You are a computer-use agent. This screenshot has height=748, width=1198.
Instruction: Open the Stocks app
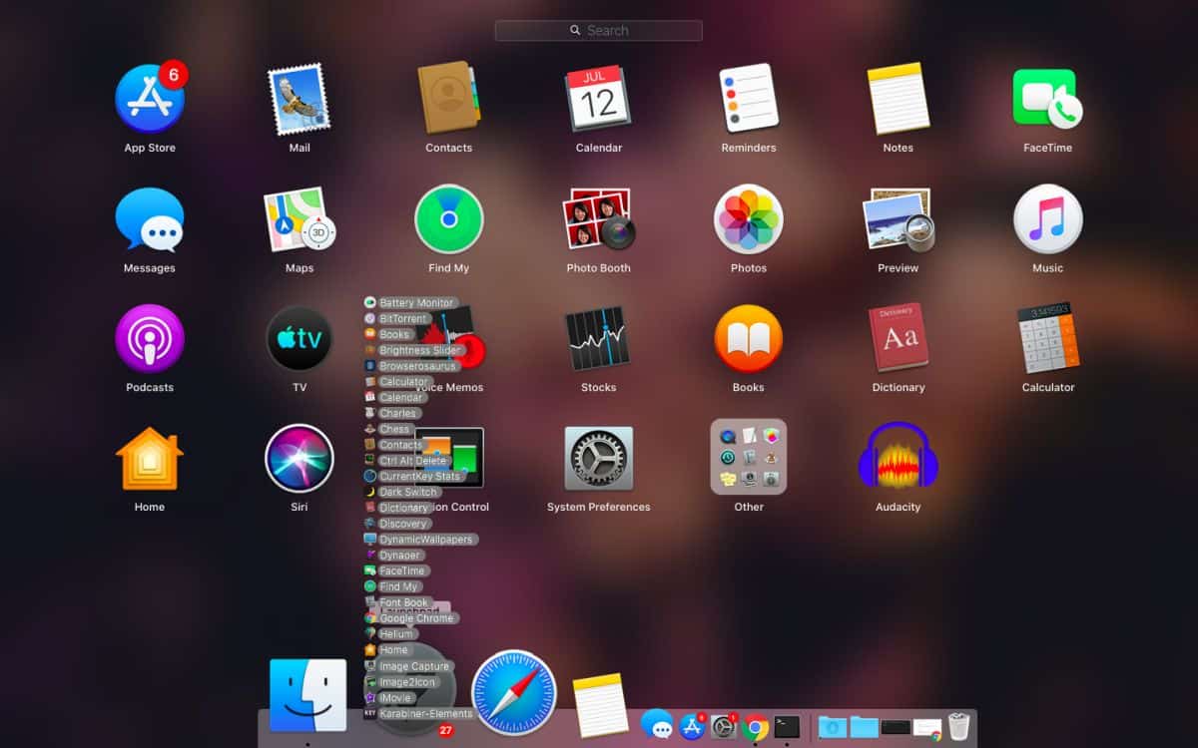[x=599, y=339]
